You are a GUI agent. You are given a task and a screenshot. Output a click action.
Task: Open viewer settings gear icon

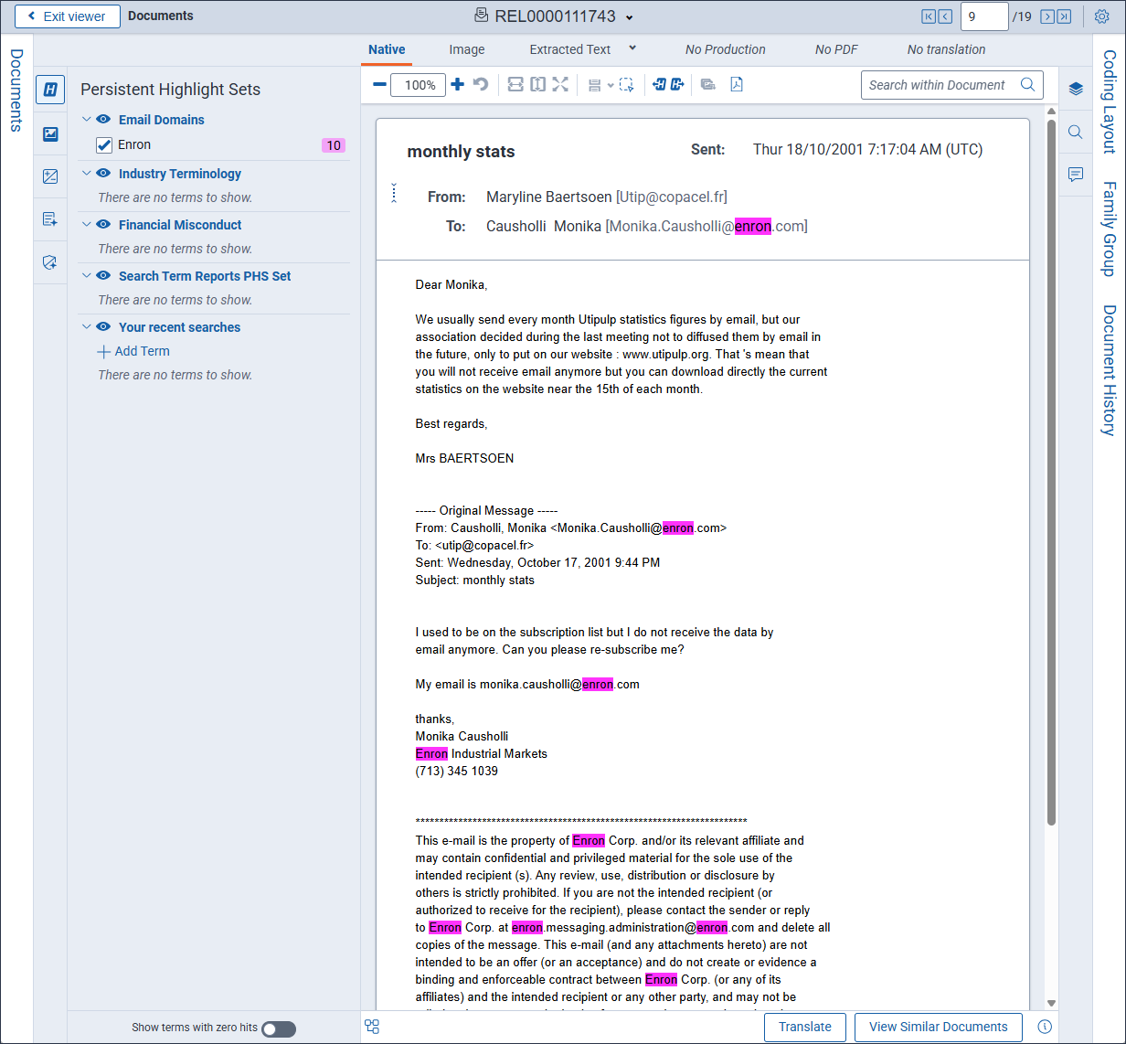[1102, 16]
